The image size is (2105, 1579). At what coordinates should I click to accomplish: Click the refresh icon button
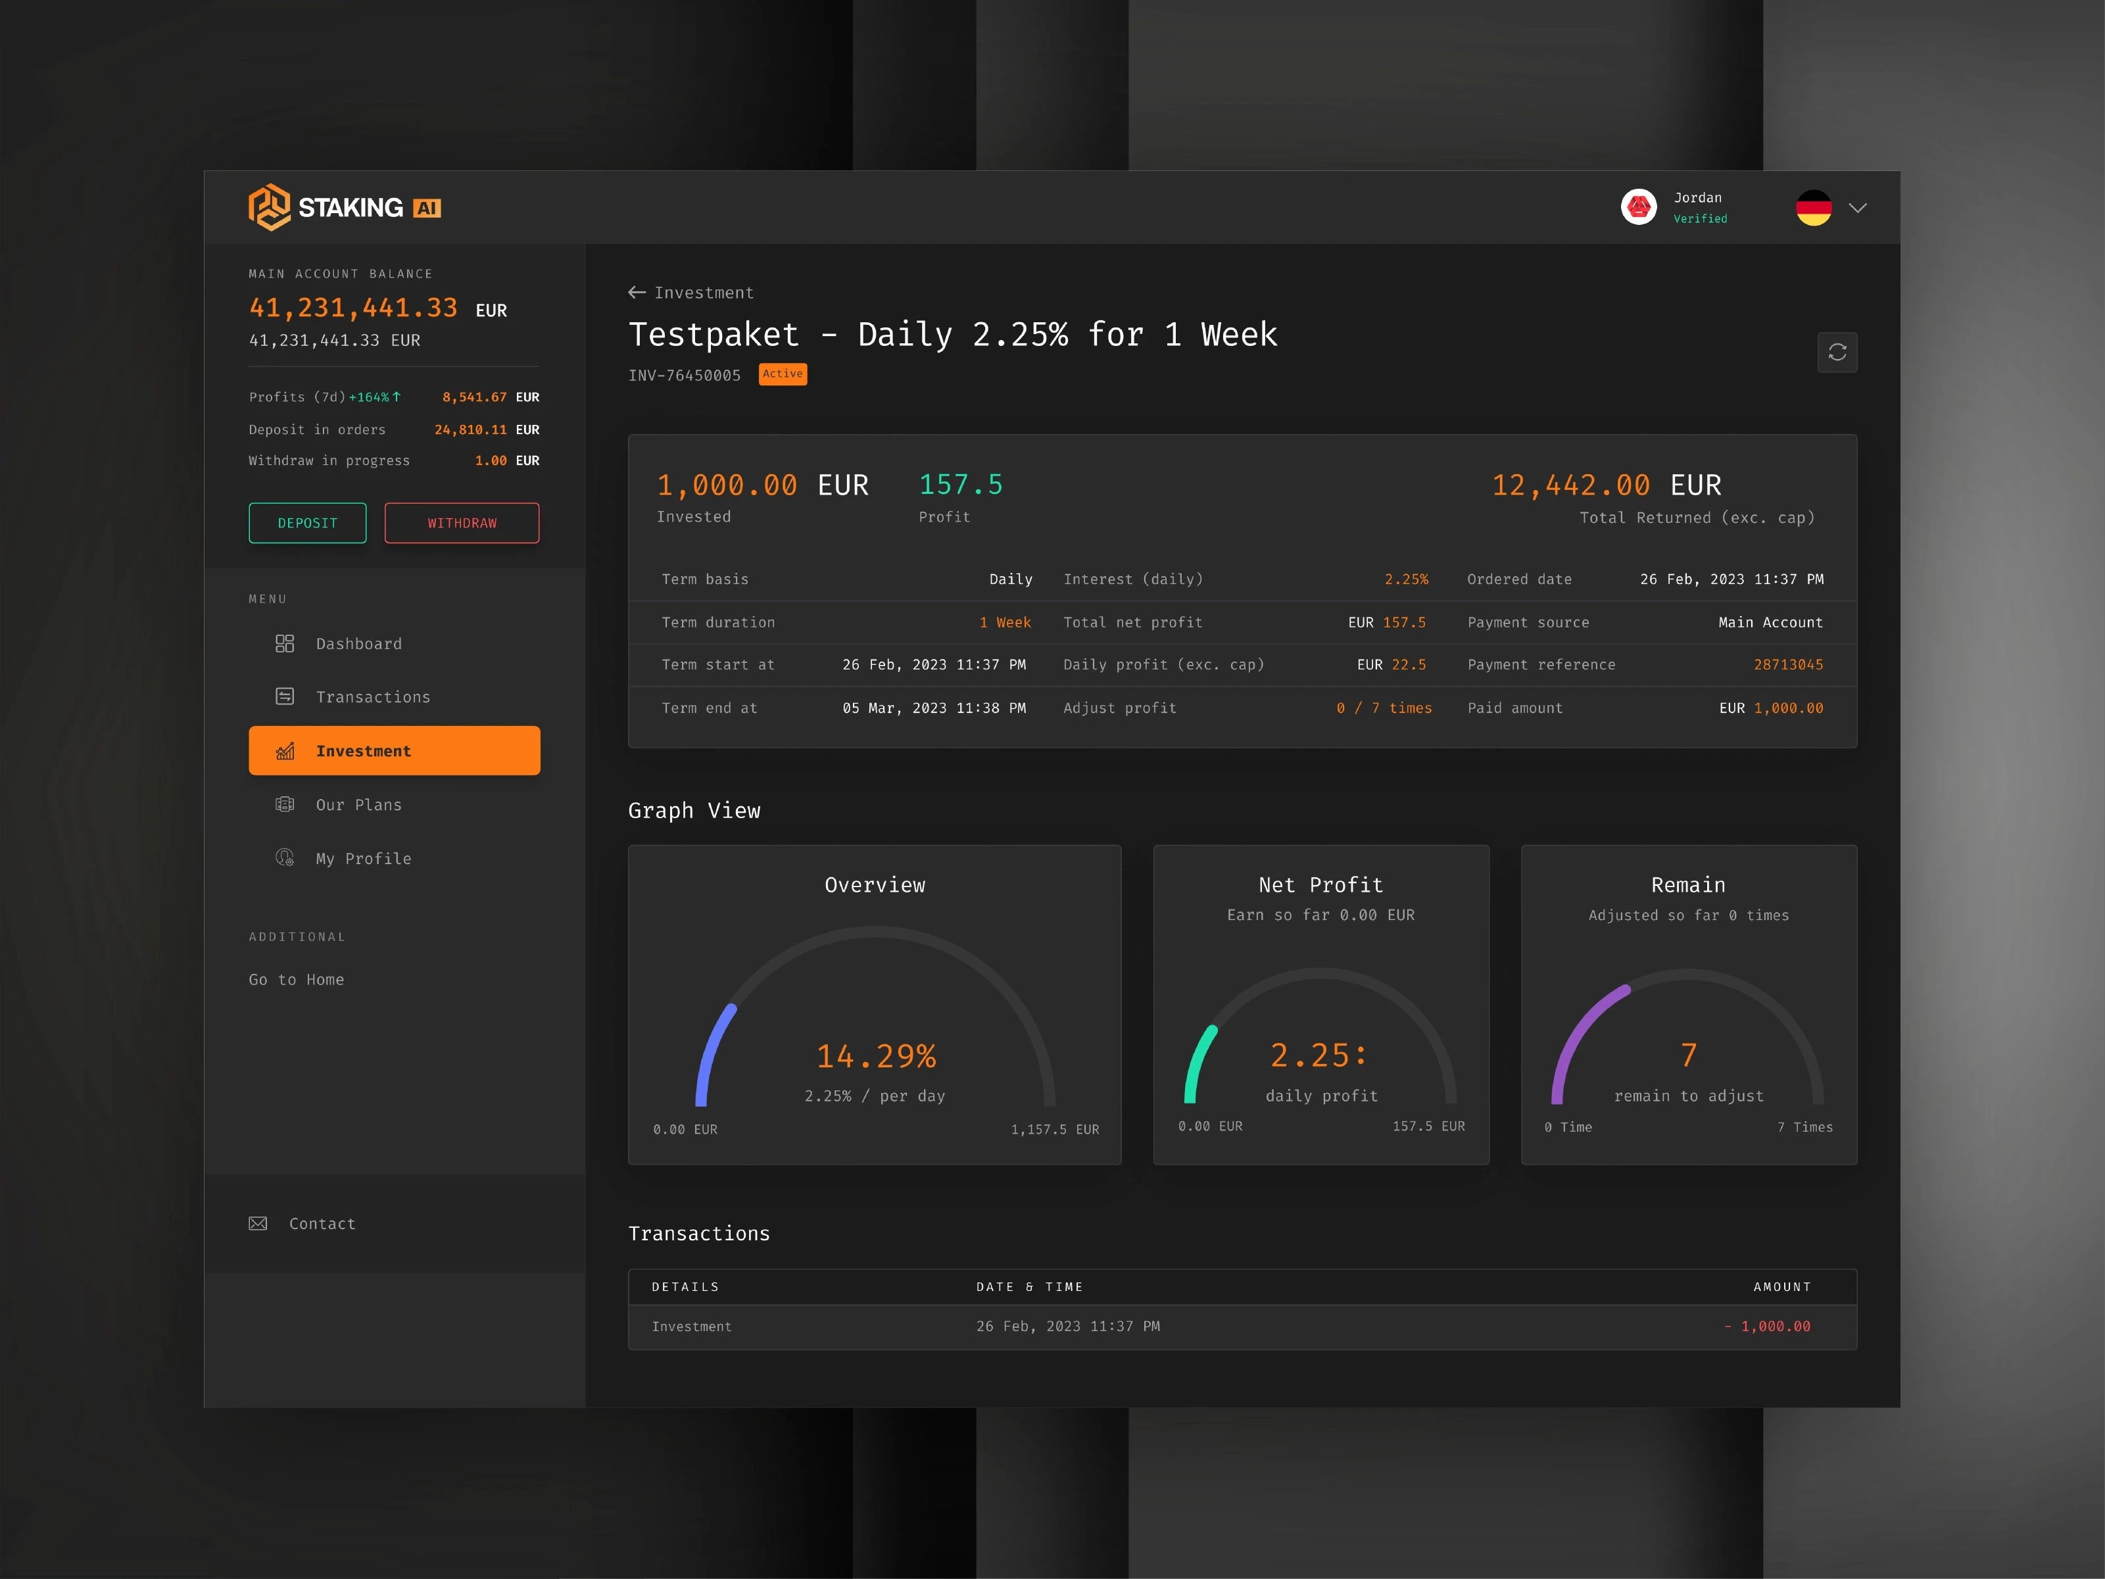[1837, 352]
